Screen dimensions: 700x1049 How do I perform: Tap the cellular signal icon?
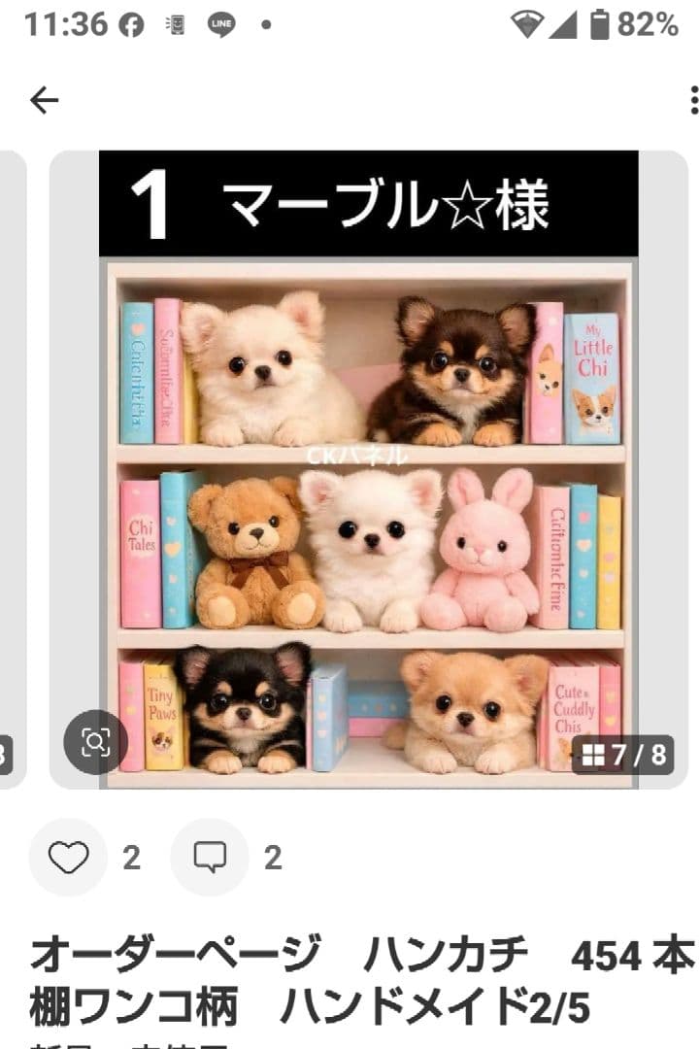563,25
